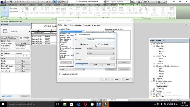Click the formula browse ellipsis button
This screenshot has height=107, width=190.
pyautogui.click(x=113, y=59)
